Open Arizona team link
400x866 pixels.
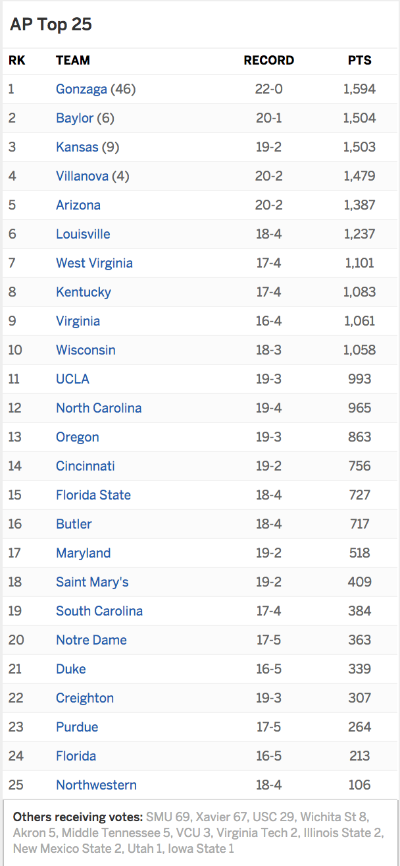[78, 205]
